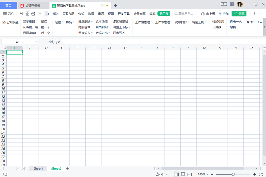Add a new sheet with plus icon

68,169
